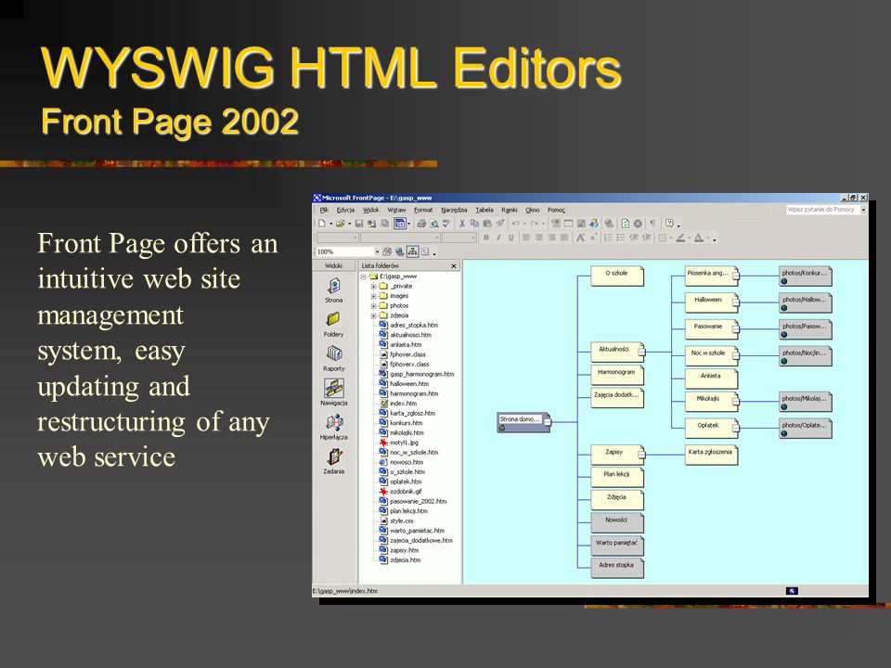Open the Narzędzia menu
The image size is (891, 668).
point(454,210)
